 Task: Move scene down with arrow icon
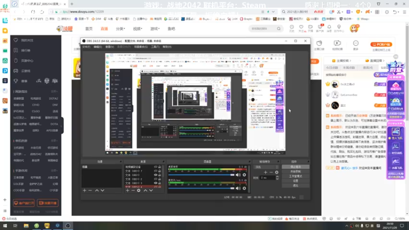click(x=103, y=191)
